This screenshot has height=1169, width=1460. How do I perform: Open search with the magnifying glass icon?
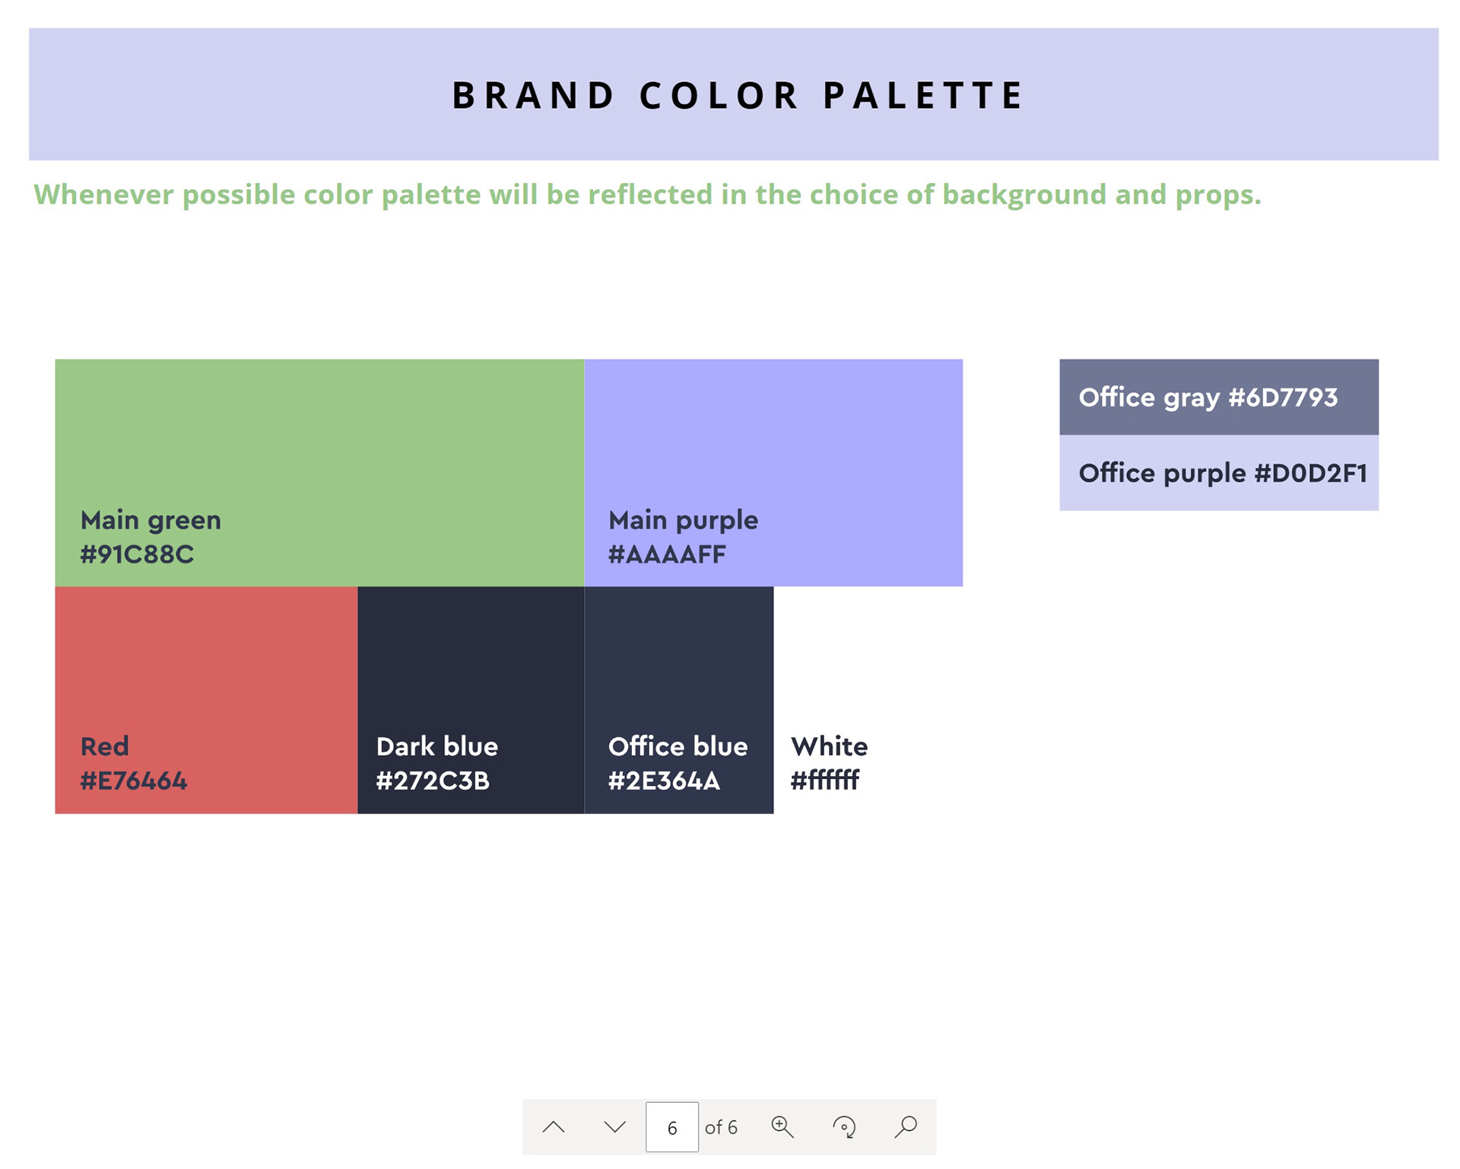point(906,1127)
